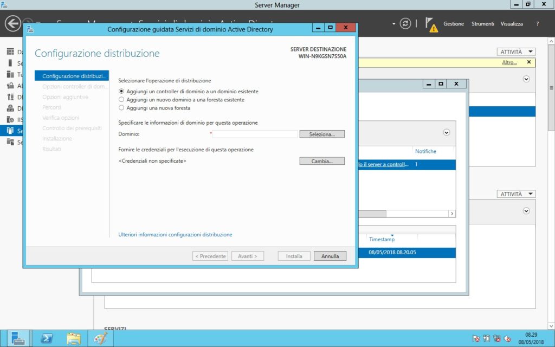Click the 'Avanti >' button
The image size is (555, 347).
[247, 256]
